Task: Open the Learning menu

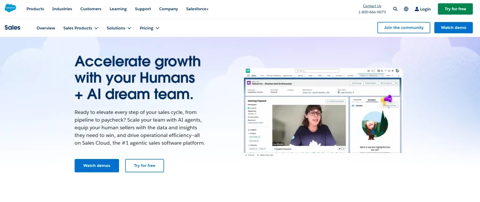Action: [118, 9]
